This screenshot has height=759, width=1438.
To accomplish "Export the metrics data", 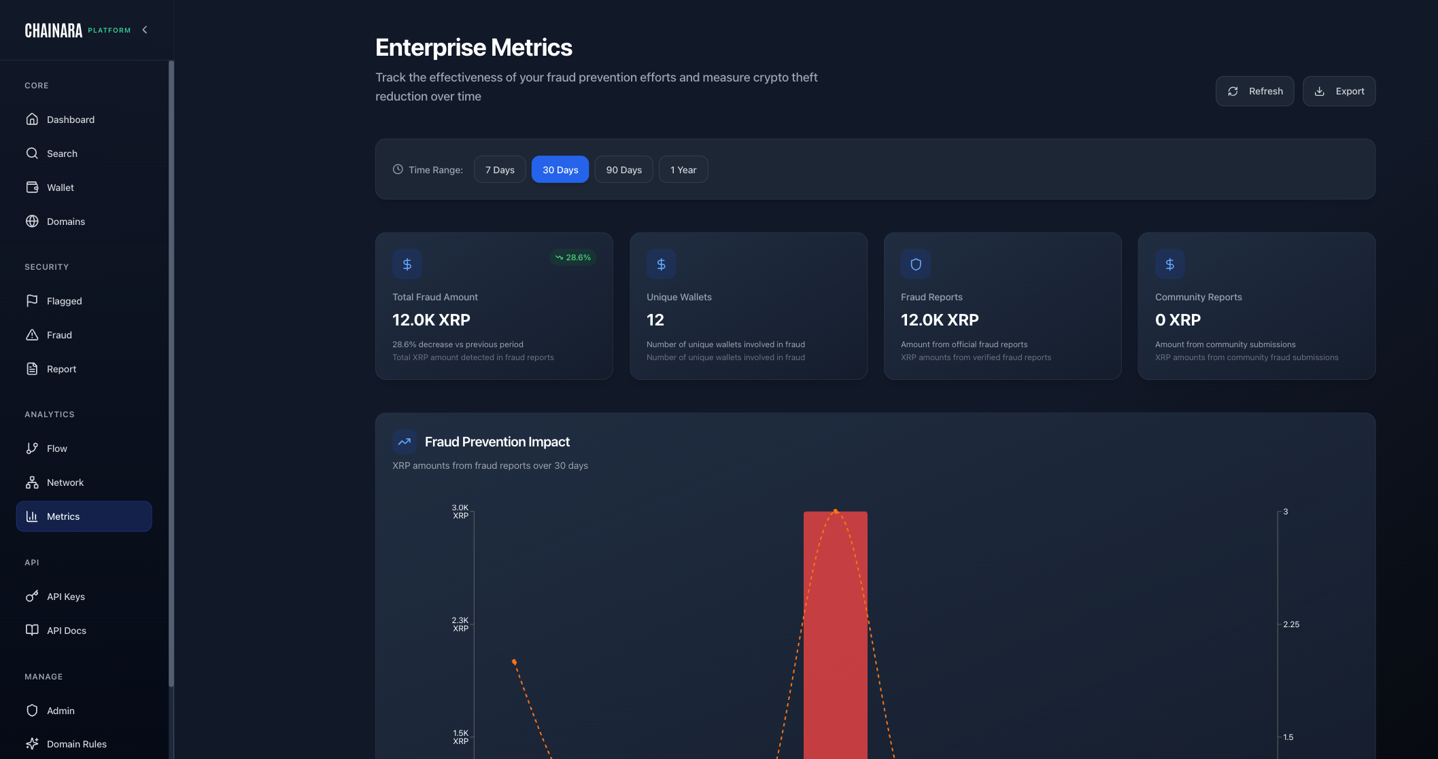I will tap(1339, 91).
